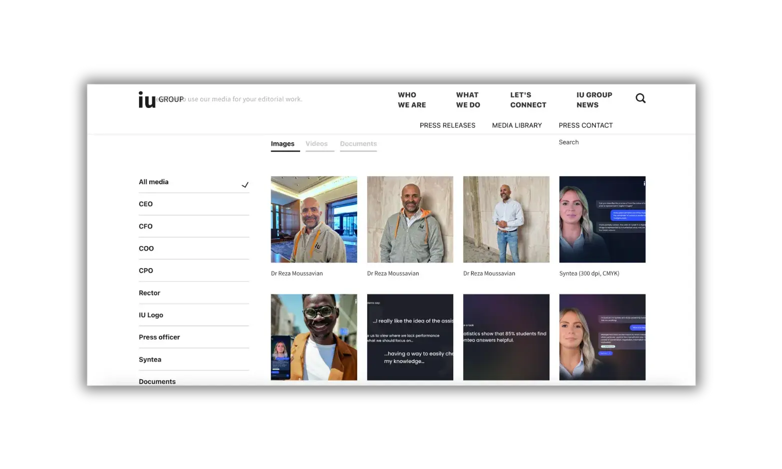Open the search magnifier icon in header
Viewport: 782px width, 469px height.
point(640,98)
